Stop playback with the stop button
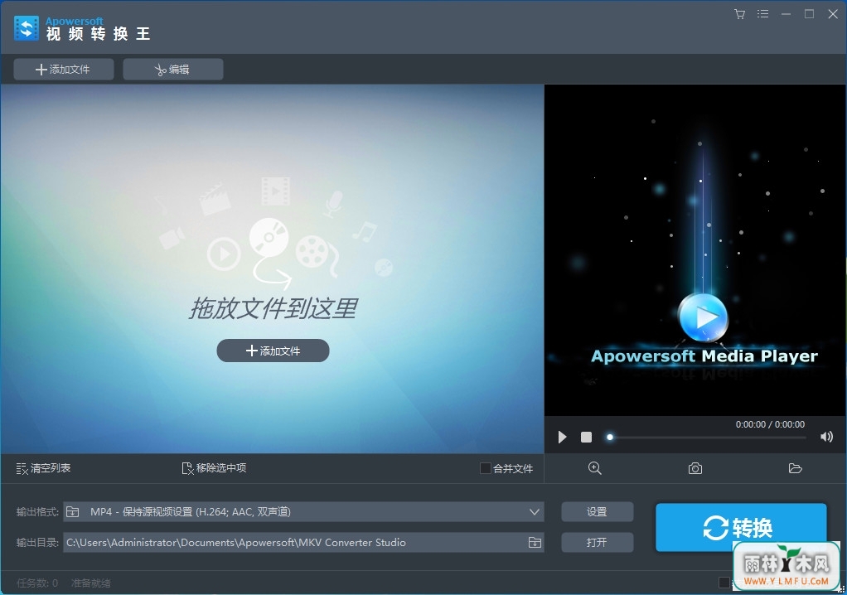This screenshot has width=847, height=595. click(586, 437)
